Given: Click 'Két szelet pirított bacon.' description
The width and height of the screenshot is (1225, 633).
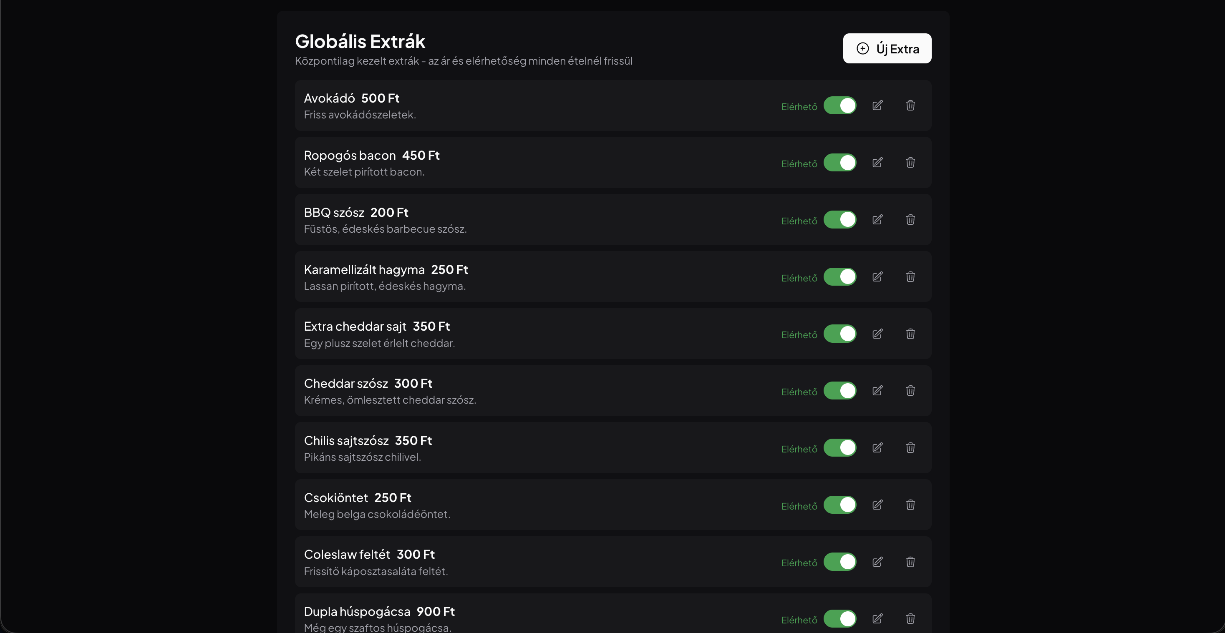Looking at the screenshot, I should pyautogui.click(x=364, y=172).
